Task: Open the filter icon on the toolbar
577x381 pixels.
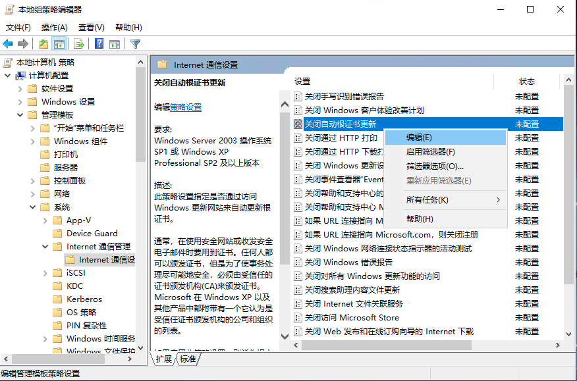Action: tap(135, 43)
